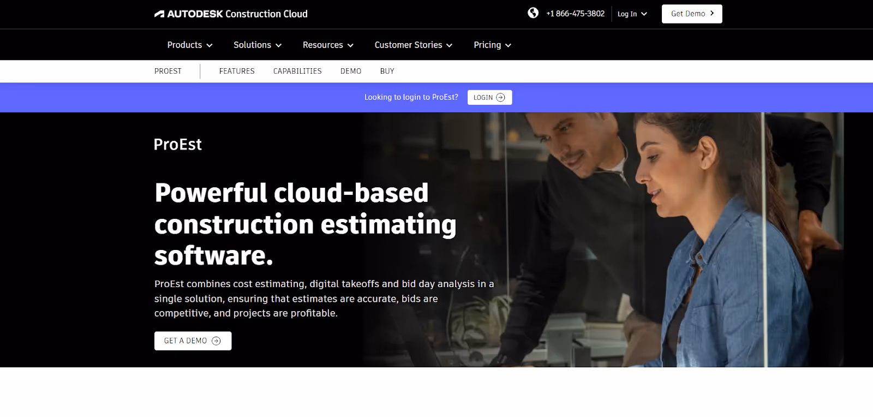Click the arrow on the Get Demo button

point(712,13)
